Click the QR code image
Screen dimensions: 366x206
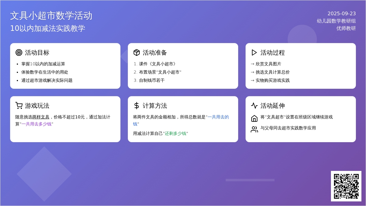coord(346,186)
